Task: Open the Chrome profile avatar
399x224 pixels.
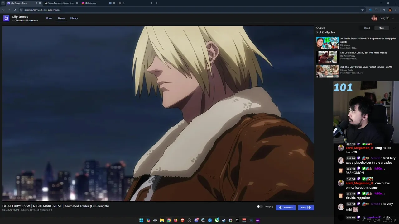Action: (390, 10)
